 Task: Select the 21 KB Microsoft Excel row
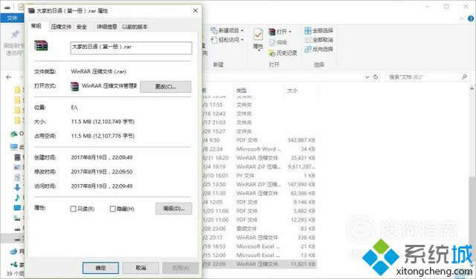click(260, 246)
